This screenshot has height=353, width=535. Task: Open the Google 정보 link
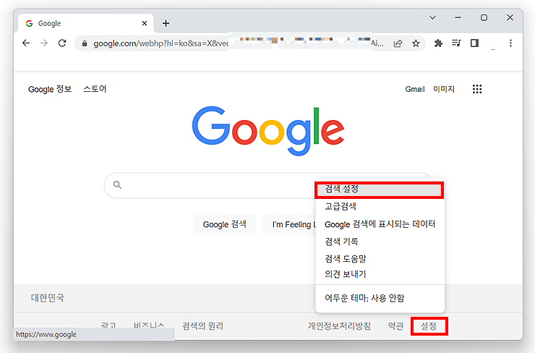click(50, 89)
